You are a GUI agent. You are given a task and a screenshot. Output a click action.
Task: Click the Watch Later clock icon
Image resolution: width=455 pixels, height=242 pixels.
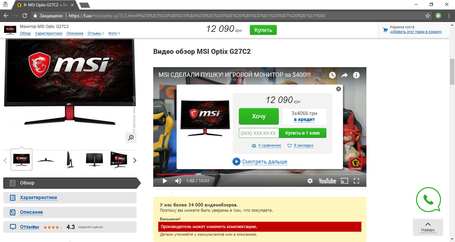click(x=332, y=75)
